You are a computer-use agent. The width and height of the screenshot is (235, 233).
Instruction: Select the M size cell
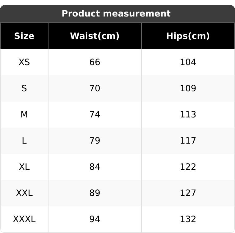click(24, 115)
